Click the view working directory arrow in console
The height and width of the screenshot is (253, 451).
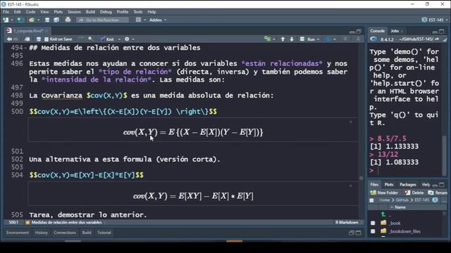tap(437, 39)
